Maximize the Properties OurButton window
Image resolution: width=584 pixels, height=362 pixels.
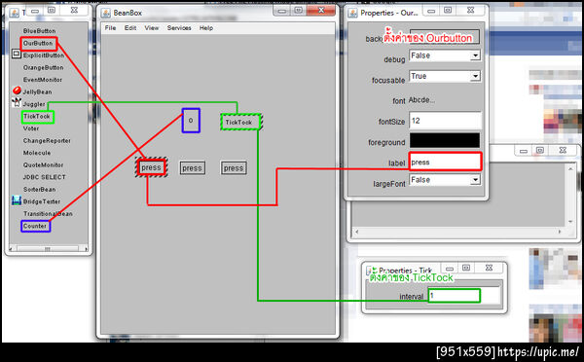tap(448, 11)
